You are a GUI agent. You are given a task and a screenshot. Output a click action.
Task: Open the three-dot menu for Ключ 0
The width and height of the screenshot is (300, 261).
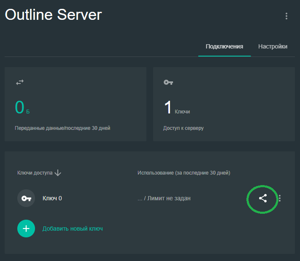(x=280, y=198)
